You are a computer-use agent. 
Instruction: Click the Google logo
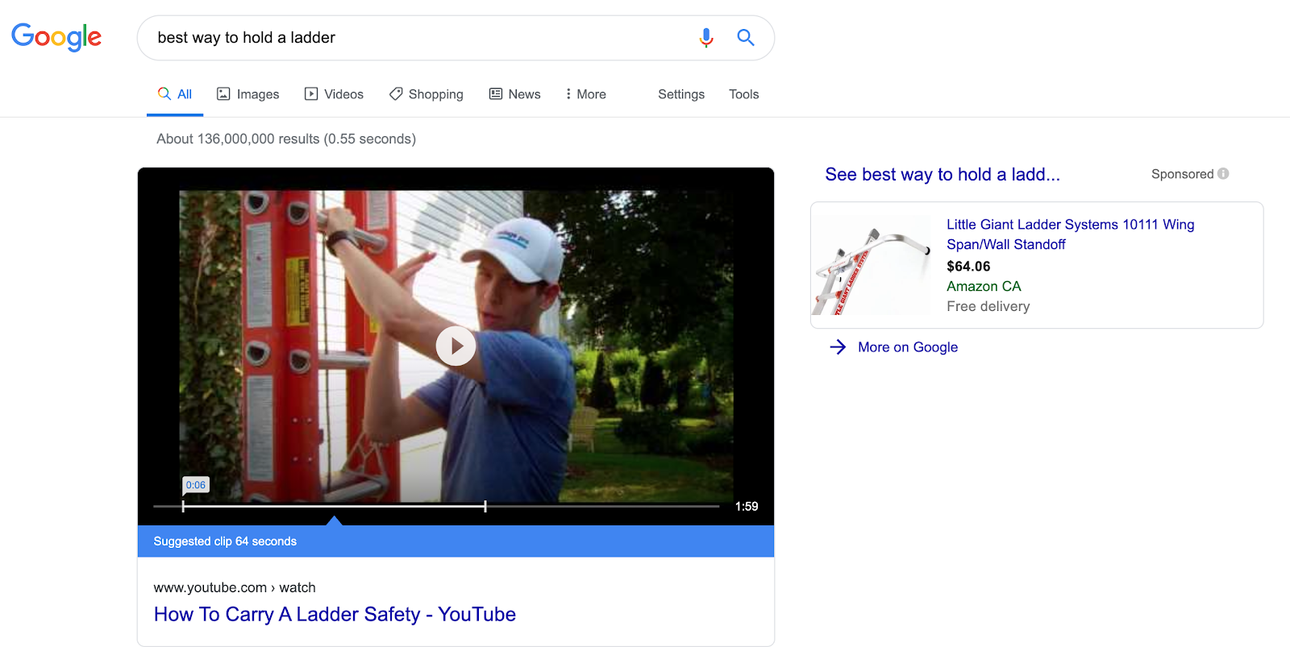point(56,37)
